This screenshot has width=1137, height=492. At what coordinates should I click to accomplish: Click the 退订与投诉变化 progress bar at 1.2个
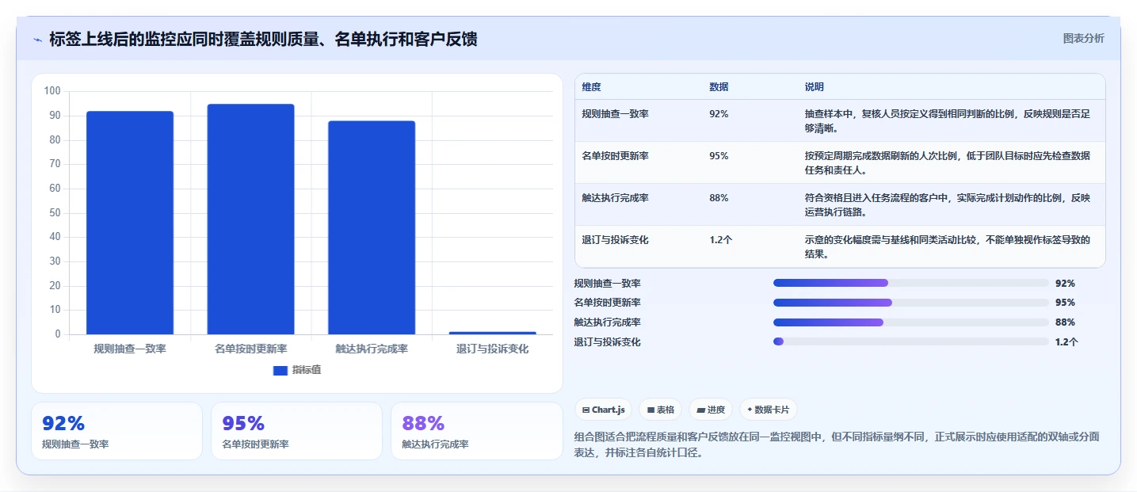(x=911, y=341)
